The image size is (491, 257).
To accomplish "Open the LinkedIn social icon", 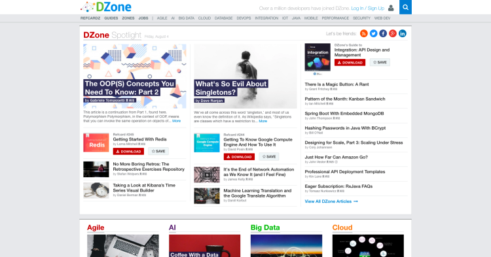I will point(403,33).
